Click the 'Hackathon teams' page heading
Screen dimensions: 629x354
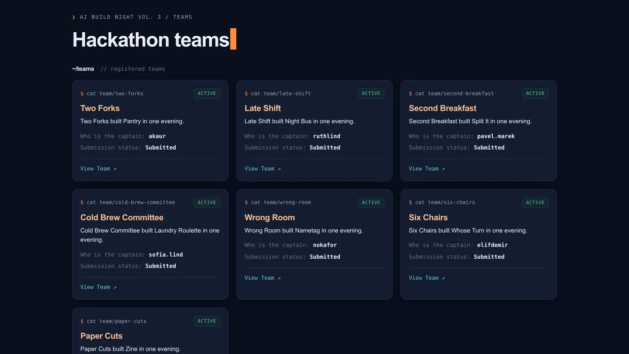[151, 39]
